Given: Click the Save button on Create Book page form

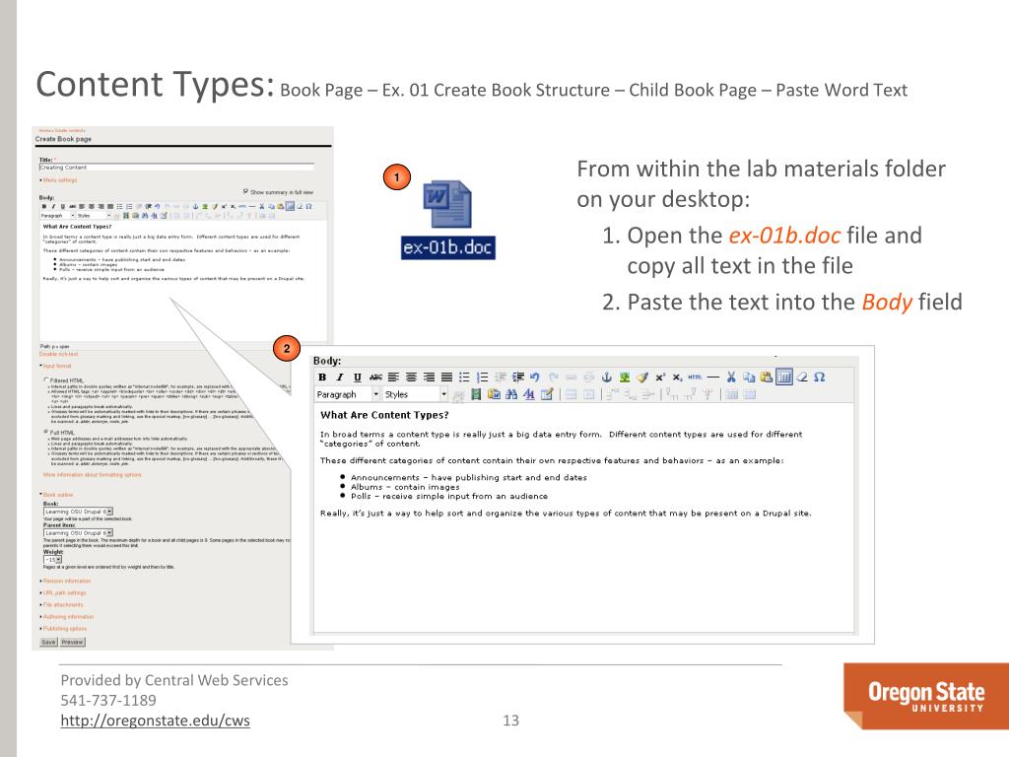Looking at the screenshot, I should point(49,643).
